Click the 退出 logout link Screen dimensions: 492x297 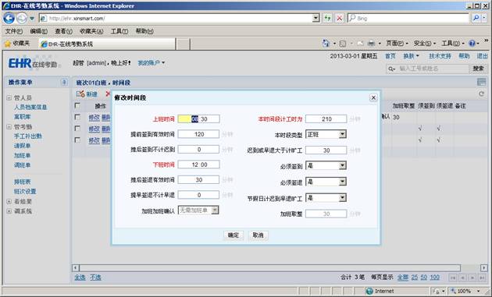tap(482, 56)
